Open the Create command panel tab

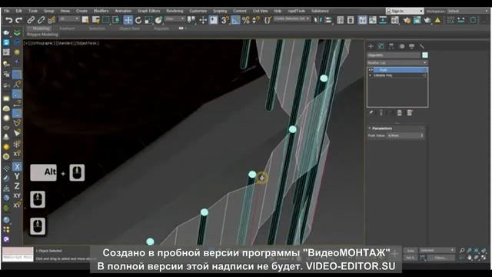click(371, 46)
